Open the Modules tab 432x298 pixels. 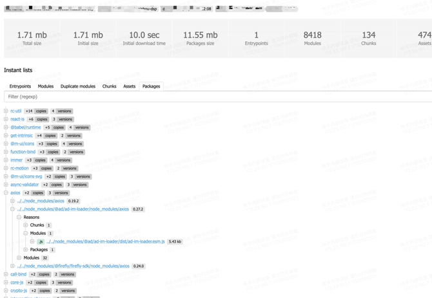point(46,86)
